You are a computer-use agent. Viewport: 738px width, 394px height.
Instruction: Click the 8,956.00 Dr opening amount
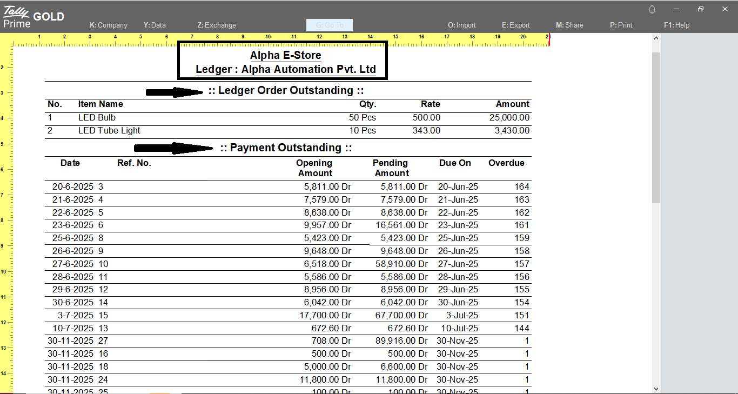click(327, 289)
